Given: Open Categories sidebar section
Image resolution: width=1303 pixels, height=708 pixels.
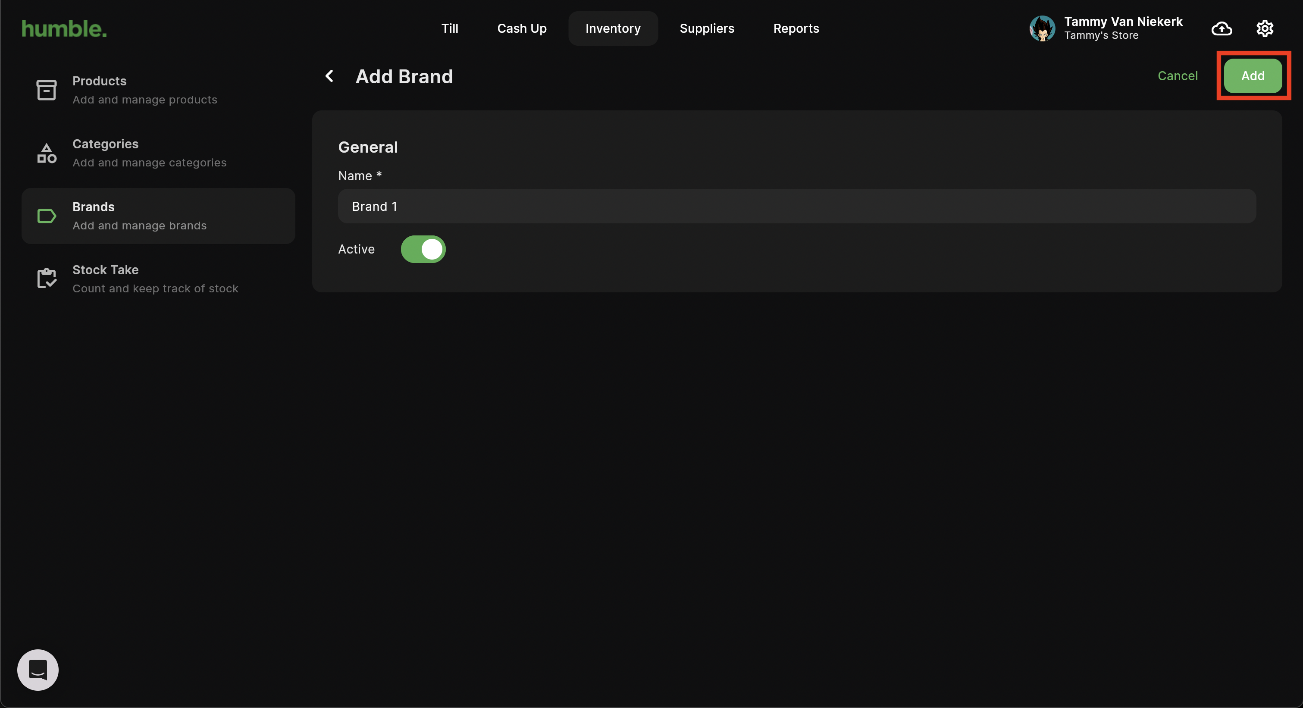Looking at the screenshot, I should pos(158,153).
